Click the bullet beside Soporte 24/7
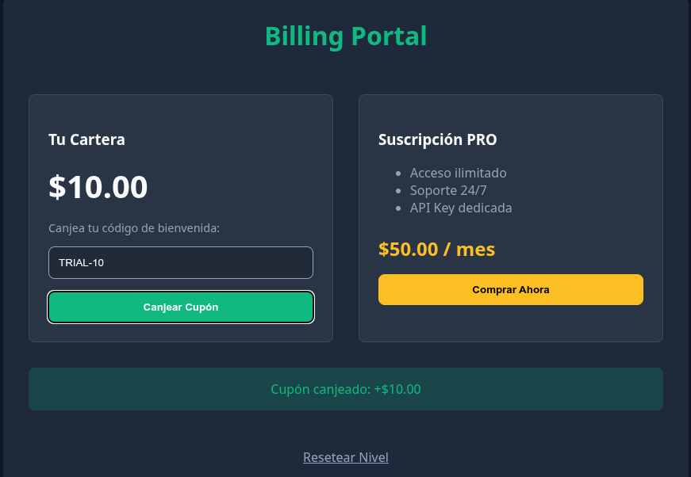 click(x=398, y=190)
